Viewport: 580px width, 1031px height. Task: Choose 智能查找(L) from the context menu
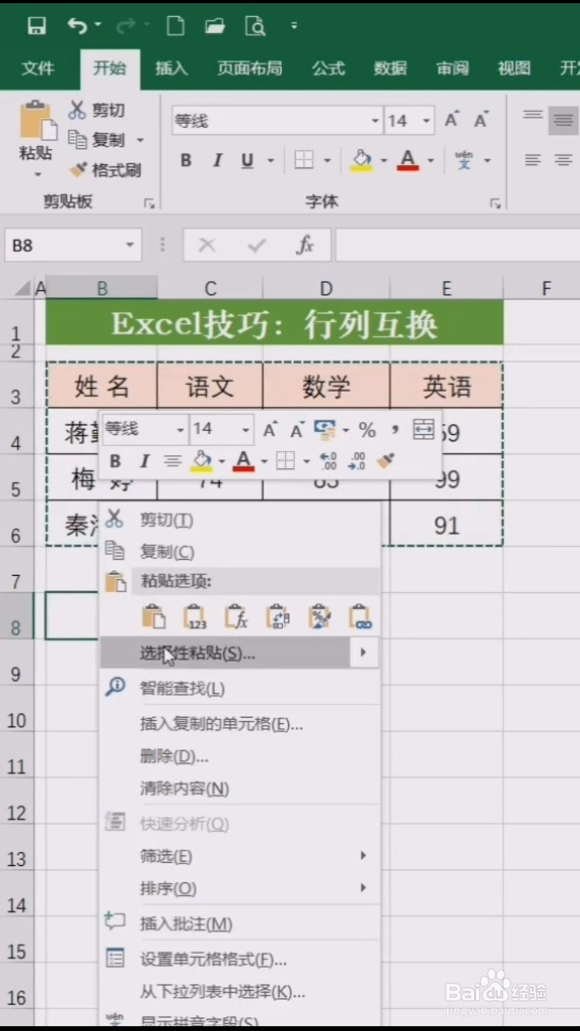[x=239, y=689]
